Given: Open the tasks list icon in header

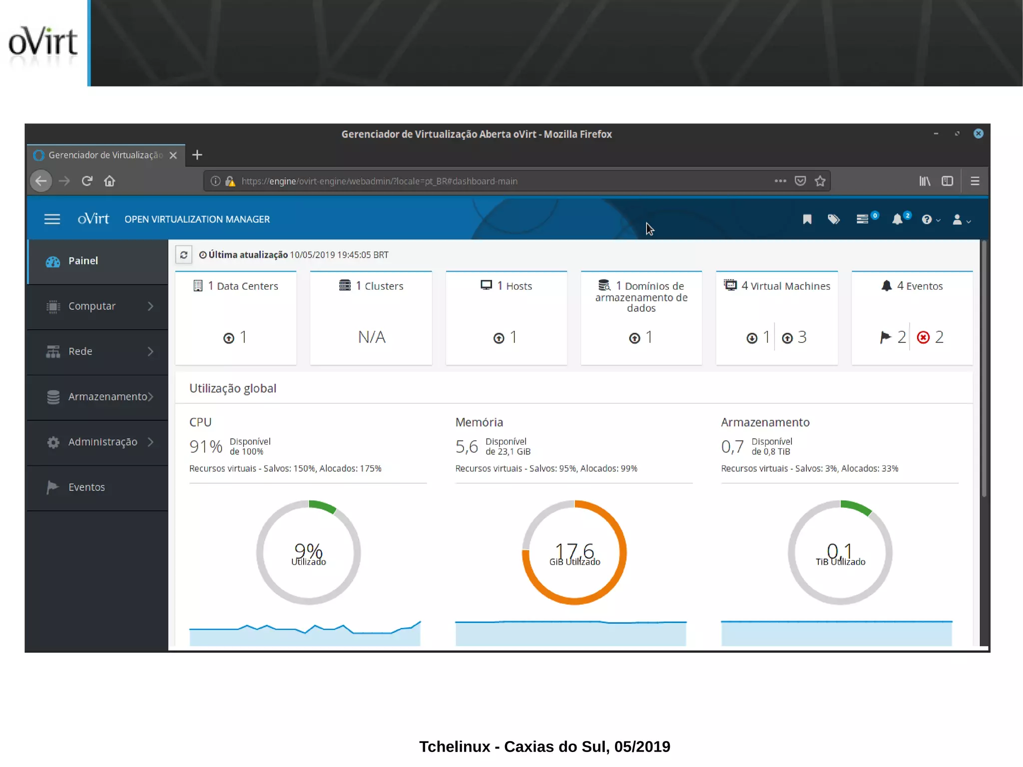Looking at the screenshot, I should coord(862,219).
